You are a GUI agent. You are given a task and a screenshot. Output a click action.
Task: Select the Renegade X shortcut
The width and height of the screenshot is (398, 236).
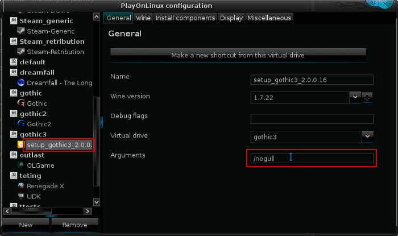click(x=45, y=186)
